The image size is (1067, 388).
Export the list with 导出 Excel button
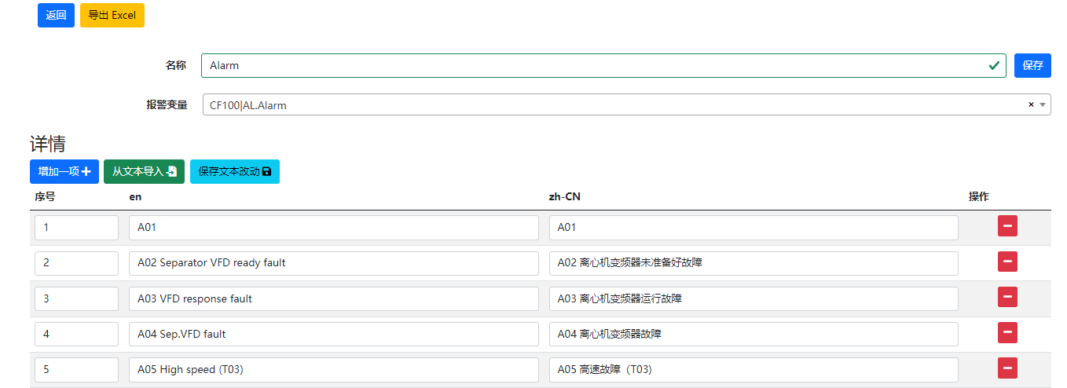click(112, 16)
